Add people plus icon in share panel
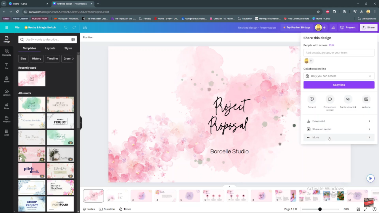Image resolution: width=379 pixels, height=213 pixels. pos(311,61)
